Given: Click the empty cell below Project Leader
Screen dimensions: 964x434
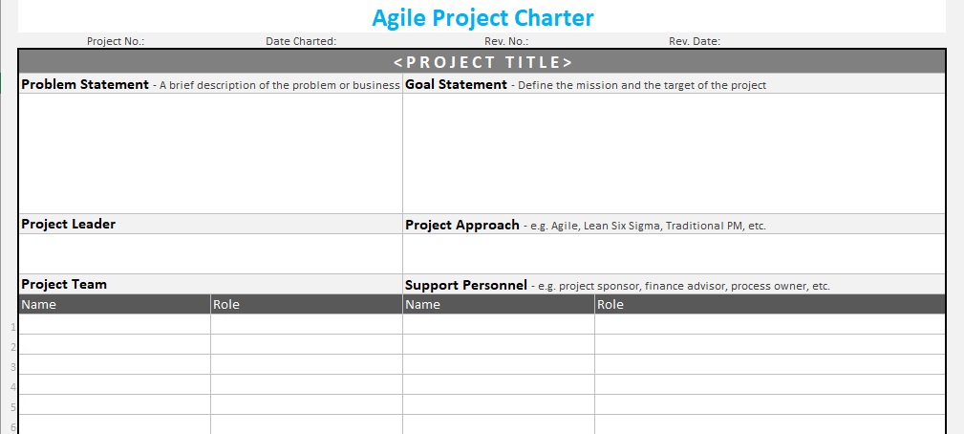Looking at the screenshot, I should (210, 253).
